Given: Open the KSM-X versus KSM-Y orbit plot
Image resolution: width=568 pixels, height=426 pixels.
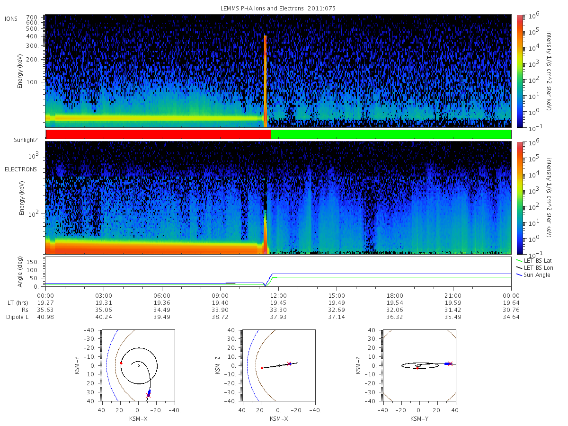Looking at the screenshot, I should pos(138,365).
